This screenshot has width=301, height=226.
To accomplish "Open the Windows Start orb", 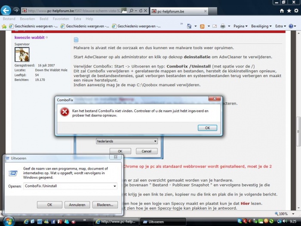I will [8, 221].
